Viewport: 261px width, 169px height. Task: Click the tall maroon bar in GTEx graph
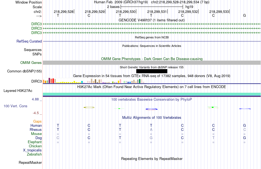pyautogui.click(x=49, y=80)
